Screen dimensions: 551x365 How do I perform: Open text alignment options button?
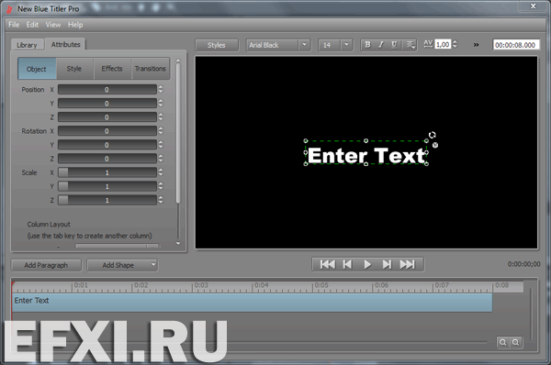tap(410, 45)
